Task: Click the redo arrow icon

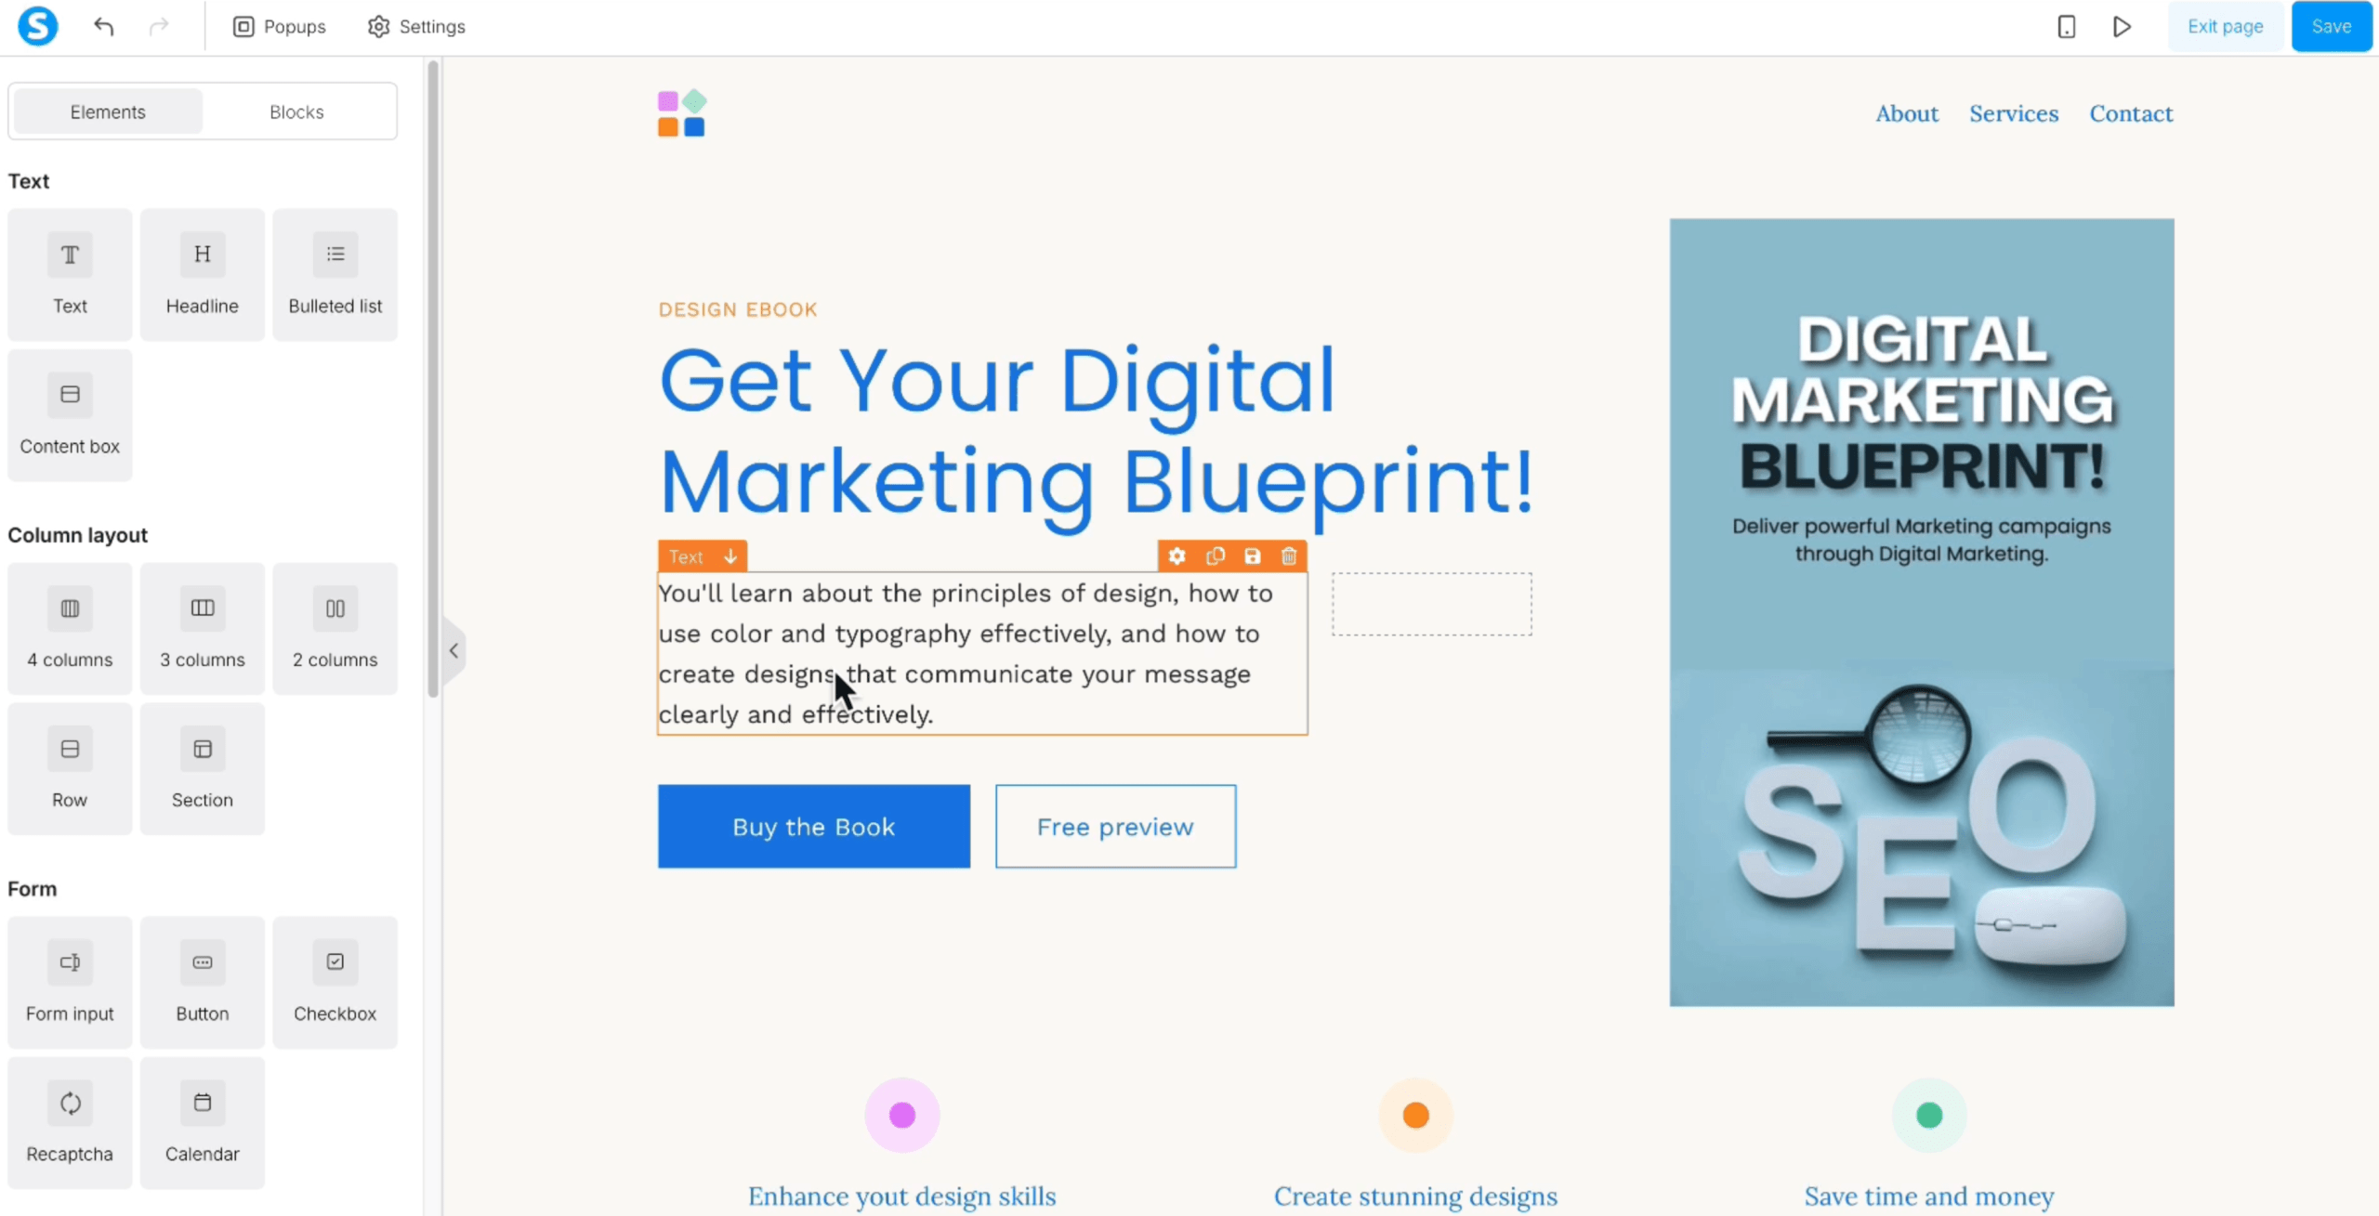Action: [159, 27]
